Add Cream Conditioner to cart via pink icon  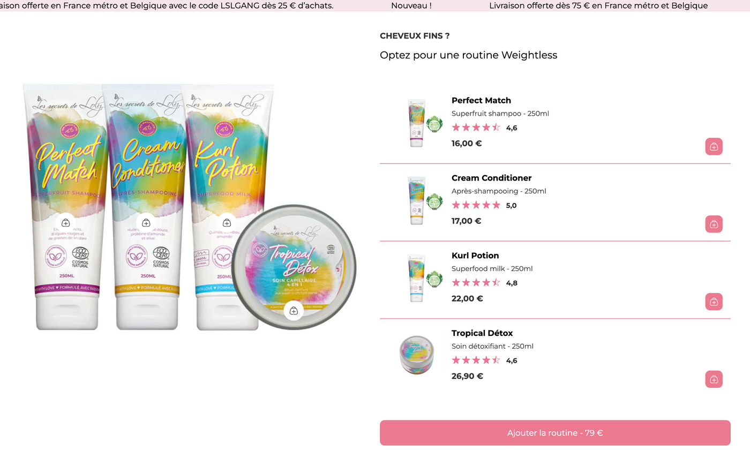(x=714, y=224)
